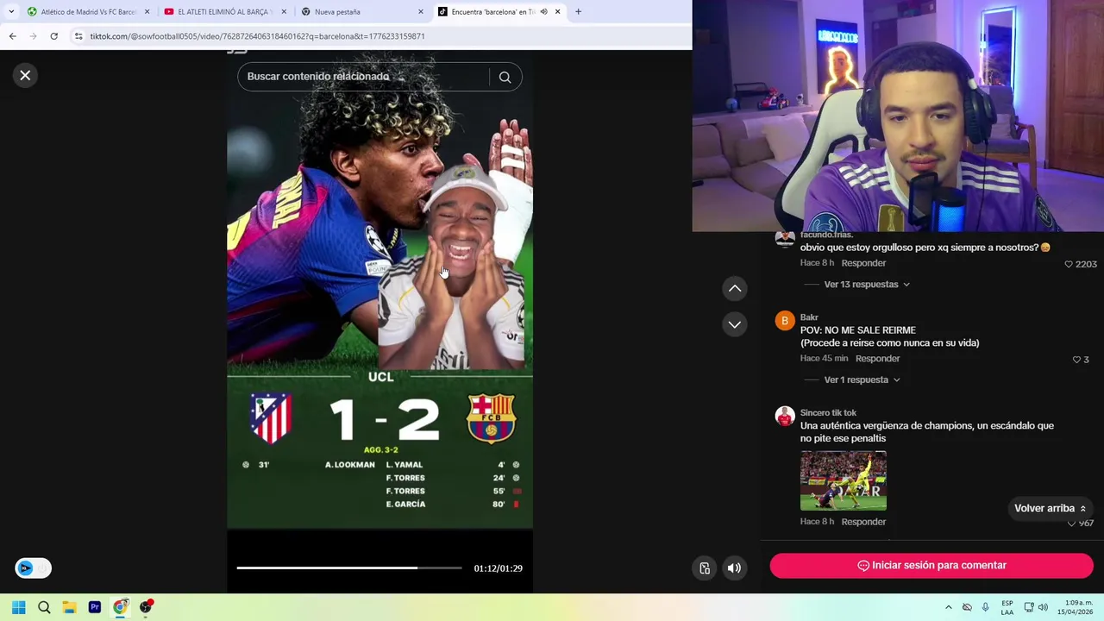Click "Volver arriba" button
This screenshot has width=1104, height=621.
pyautogui.click(x=1050, y=509)
